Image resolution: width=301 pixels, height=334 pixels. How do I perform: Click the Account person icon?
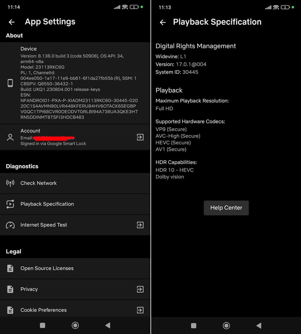coord(10,137)
